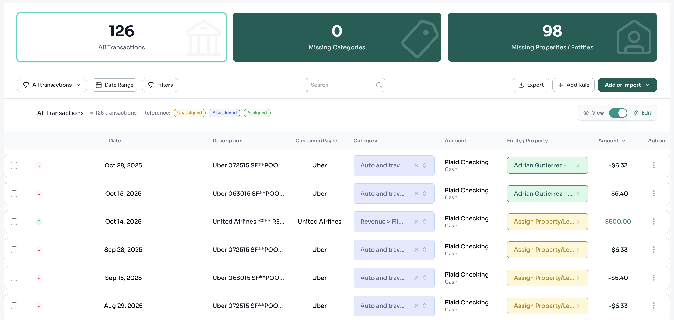Select the AI assigned reference filter
The image size is (674, 320).
(x=224, y=113)
